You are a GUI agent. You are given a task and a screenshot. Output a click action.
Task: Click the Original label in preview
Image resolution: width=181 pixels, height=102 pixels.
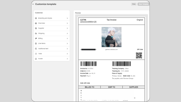click(140, 20)
